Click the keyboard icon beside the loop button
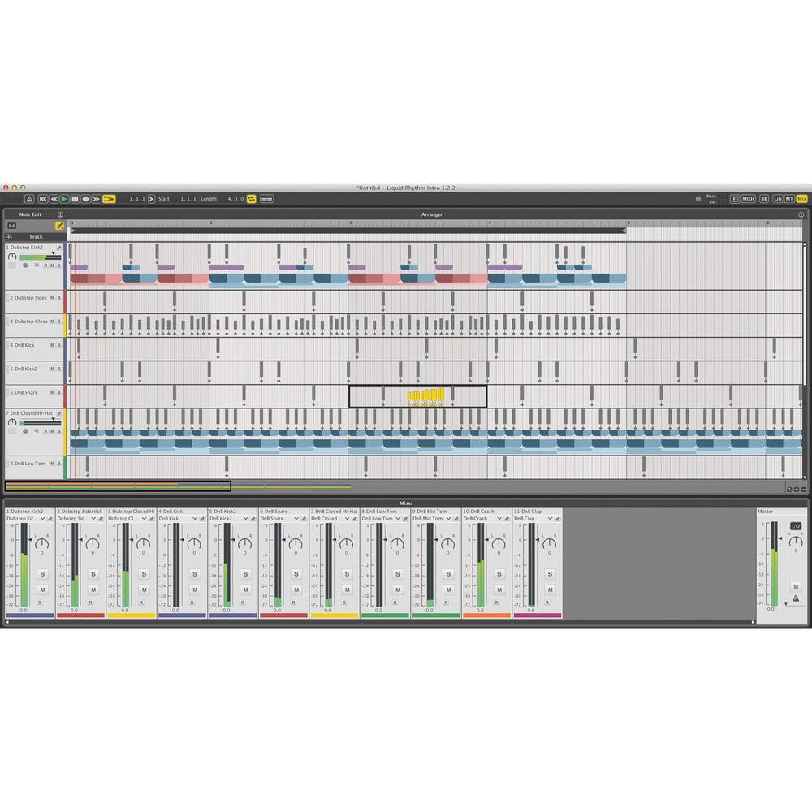Screen dimensions: 812x812 [266, 199]
